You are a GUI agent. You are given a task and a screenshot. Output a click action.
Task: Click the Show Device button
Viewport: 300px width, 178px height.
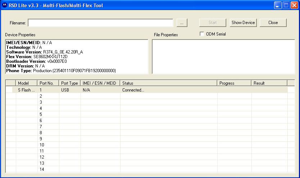coord(243,23)
